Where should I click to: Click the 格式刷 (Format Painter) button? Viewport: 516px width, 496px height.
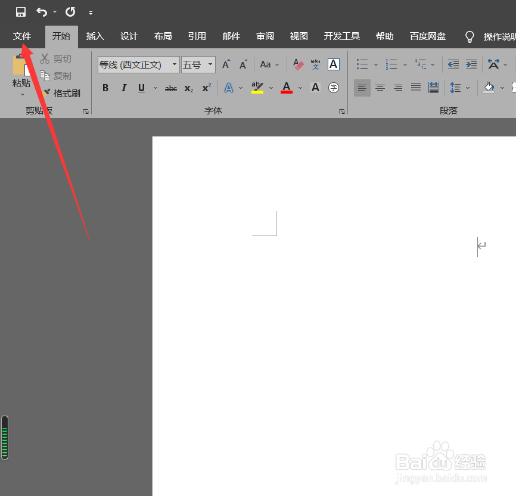click(62, 93)
